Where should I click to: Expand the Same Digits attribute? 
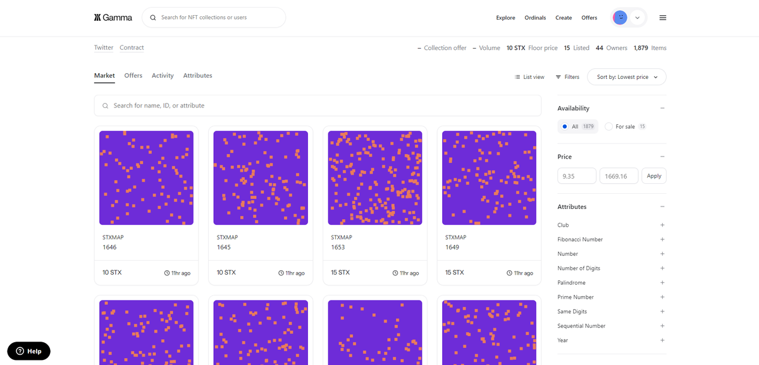[662, 311]
